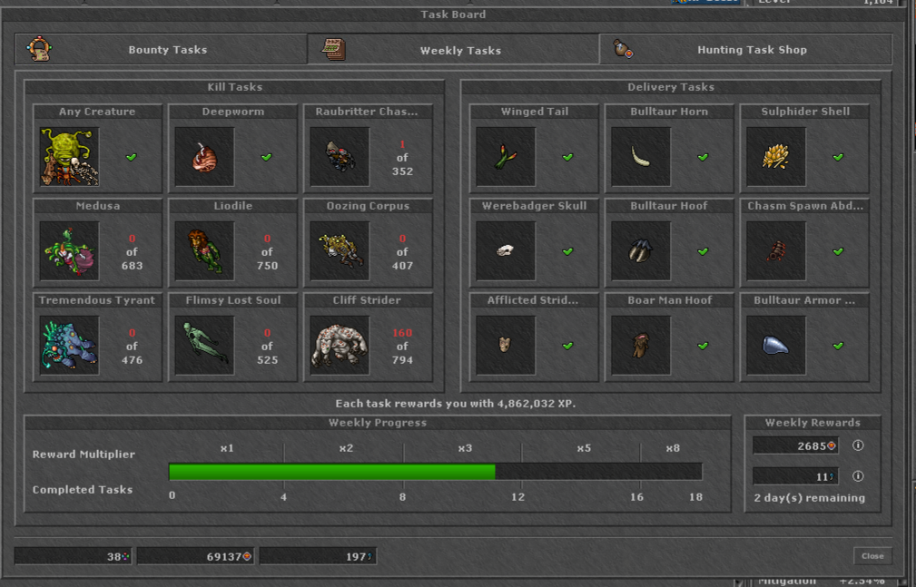Click the 38 balance field at bottom
Screen dimensions: 916x587
click(73, 556)
